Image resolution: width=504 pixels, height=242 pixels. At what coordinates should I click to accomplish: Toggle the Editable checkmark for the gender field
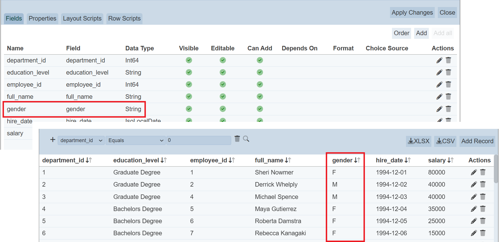point(222,109)
